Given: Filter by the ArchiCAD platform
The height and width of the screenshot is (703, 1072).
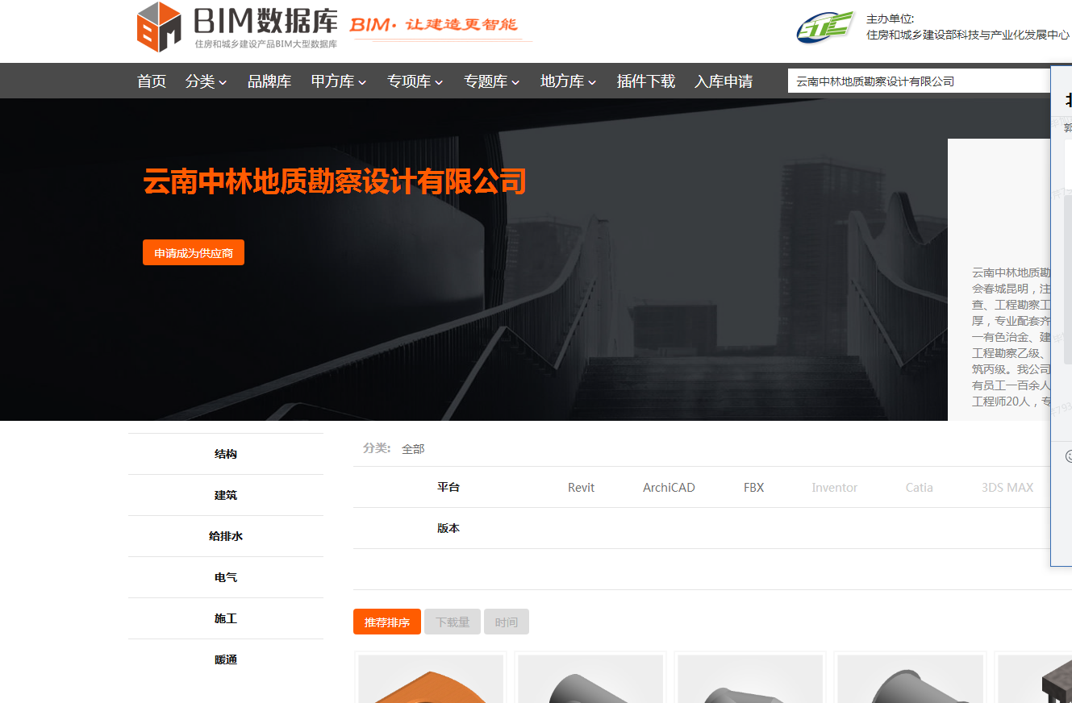Looking at the screenshot, I should coord(669,488).
